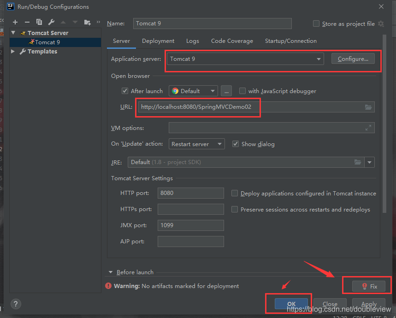396x318 pixels.
Task: Switch to the Deployment tab
Action: point(158,41)
